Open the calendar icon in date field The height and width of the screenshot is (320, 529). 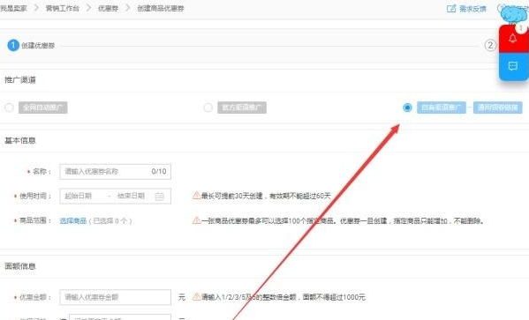(x=160, y=196)
